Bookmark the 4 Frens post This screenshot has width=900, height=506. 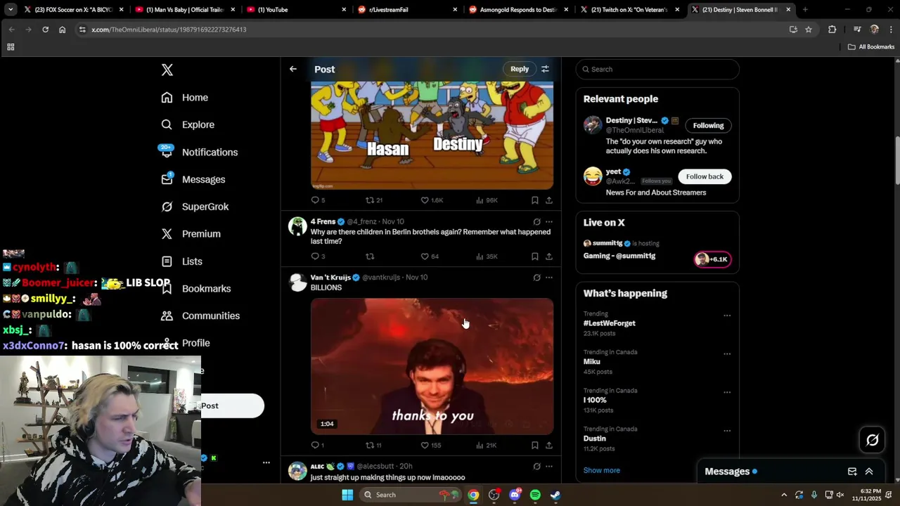point(534,257)
